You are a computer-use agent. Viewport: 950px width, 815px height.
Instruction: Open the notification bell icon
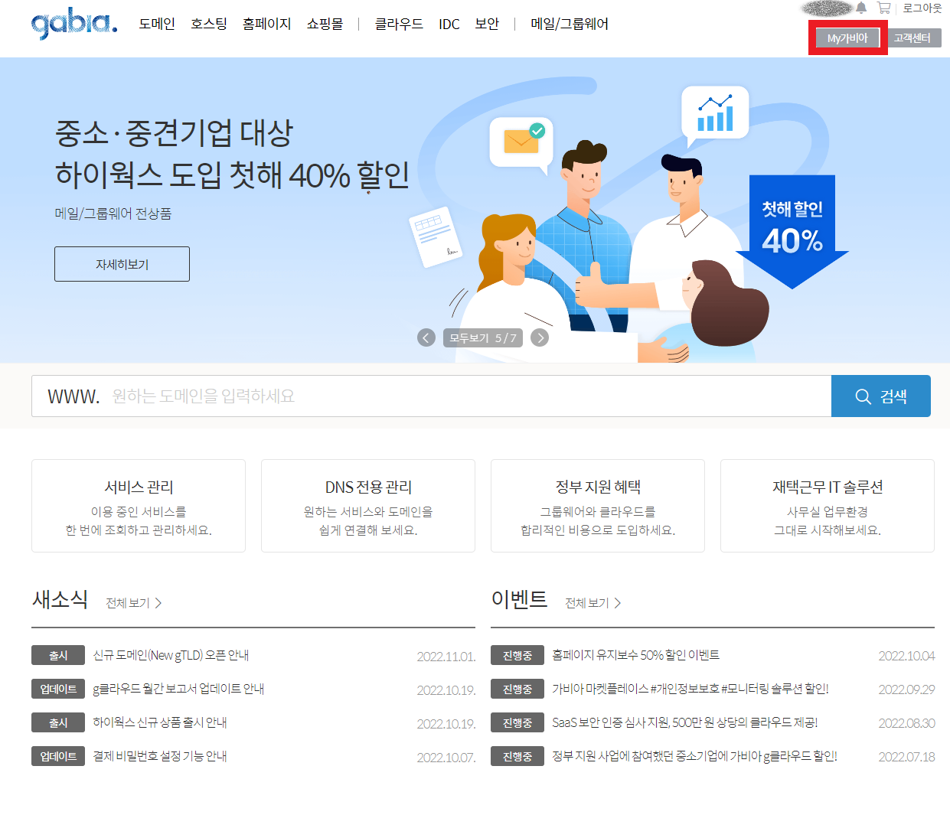861,8
